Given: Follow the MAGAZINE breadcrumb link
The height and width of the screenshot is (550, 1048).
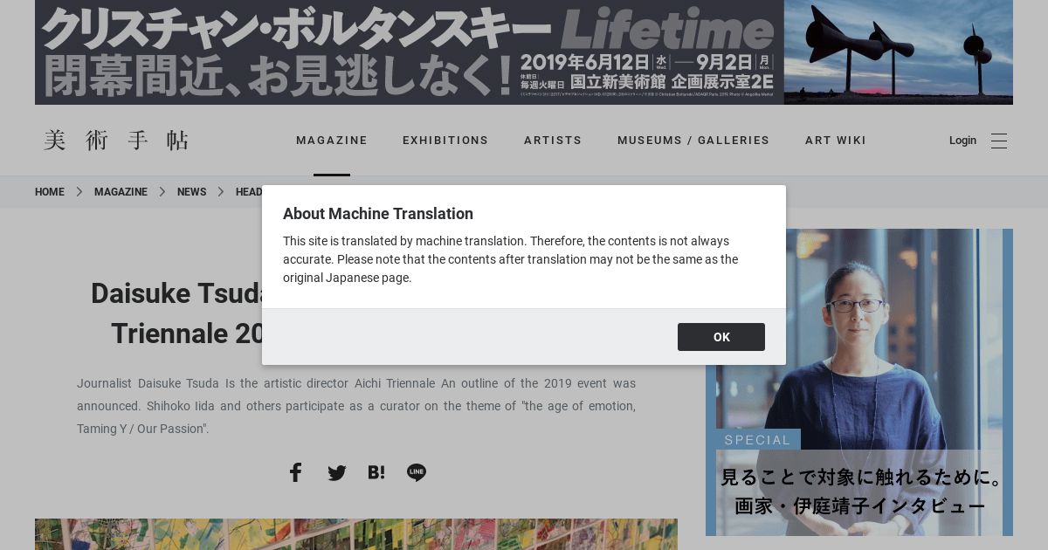Looking at the screenshot, I should [x=121, y=192].
